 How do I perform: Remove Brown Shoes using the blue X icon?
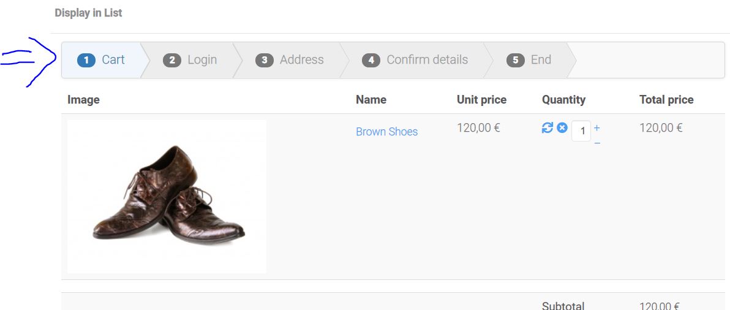562,128
